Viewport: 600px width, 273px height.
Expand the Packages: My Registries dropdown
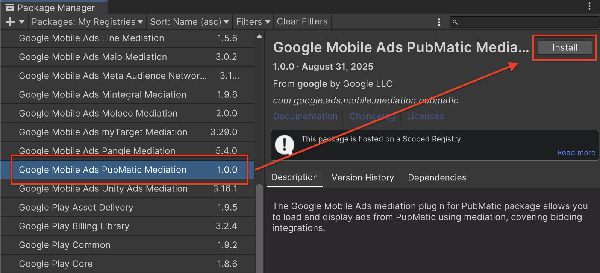click(x=87, y=22)
